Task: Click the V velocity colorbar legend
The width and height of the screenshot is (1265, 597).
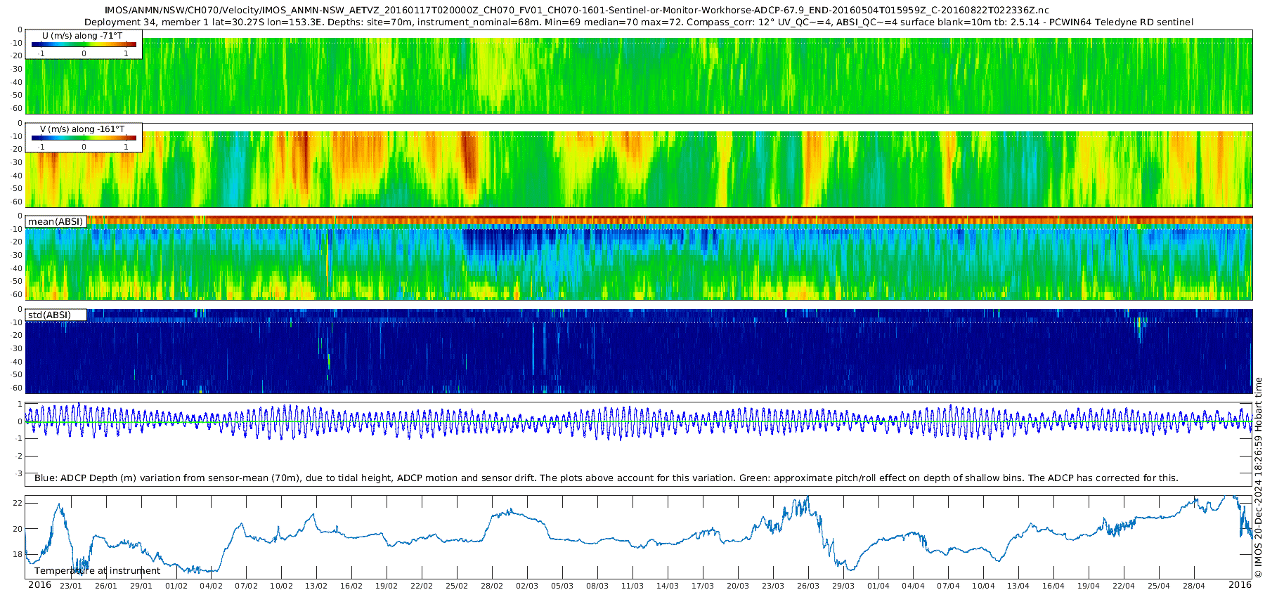Action: click(84, 138)
